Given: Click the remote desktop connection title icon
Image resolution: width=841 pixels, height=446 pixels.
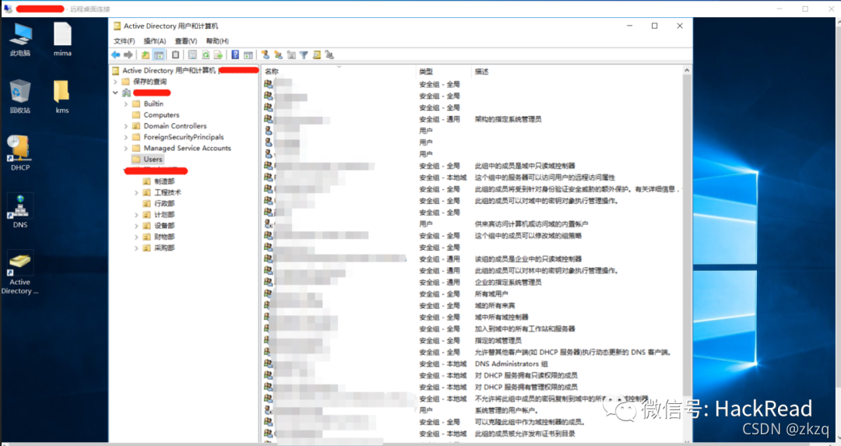Looking at the screenshot, I should click(8, 9).
